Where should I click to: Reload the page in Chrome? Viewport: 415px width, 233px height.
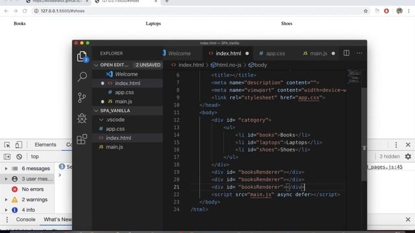click(25, 11)
